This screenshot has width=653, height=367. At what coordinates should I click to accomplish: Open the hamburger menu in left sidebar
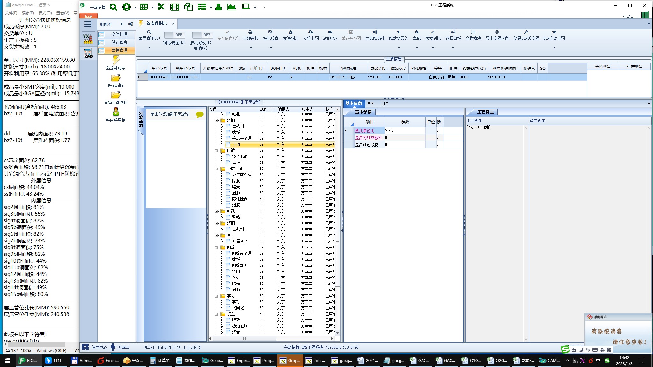(88, 24)
